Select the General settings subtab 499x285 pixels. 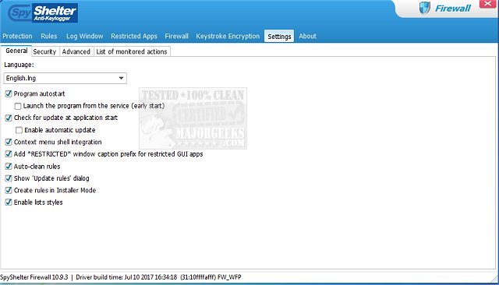pyautogui.click(x=16, y=51)
